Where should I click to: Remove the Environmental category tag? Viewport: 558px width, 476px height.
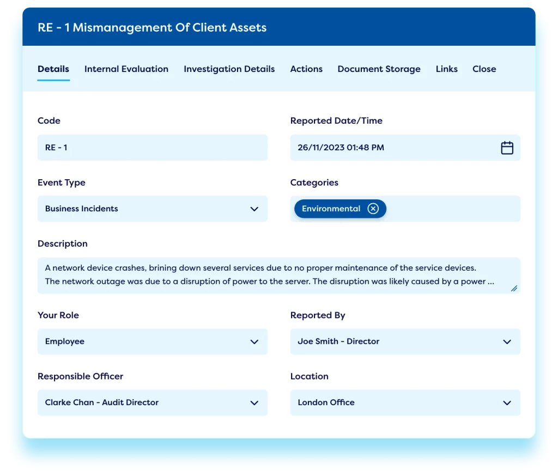(373, 209)
